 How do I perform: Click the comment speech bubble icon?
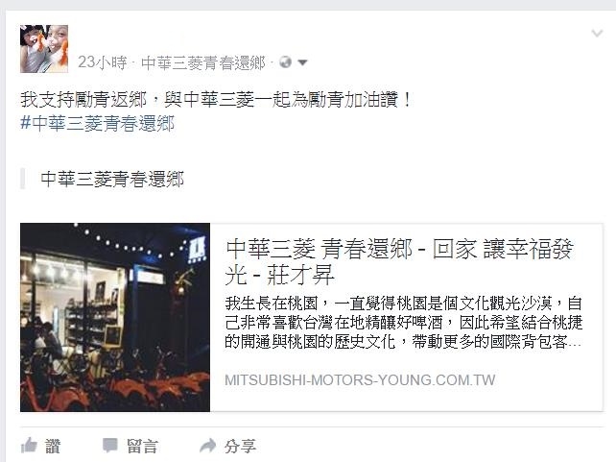point(110,446)
